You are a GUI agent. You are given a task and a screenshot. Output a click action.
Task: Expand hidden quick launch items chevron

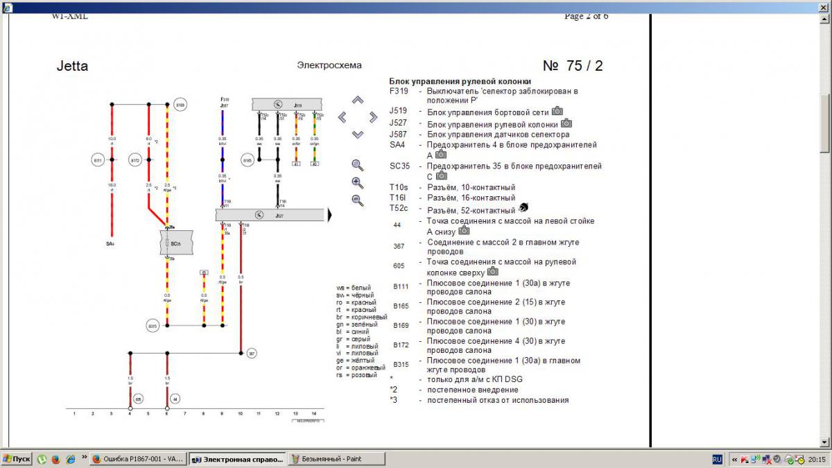pos(84,458)
